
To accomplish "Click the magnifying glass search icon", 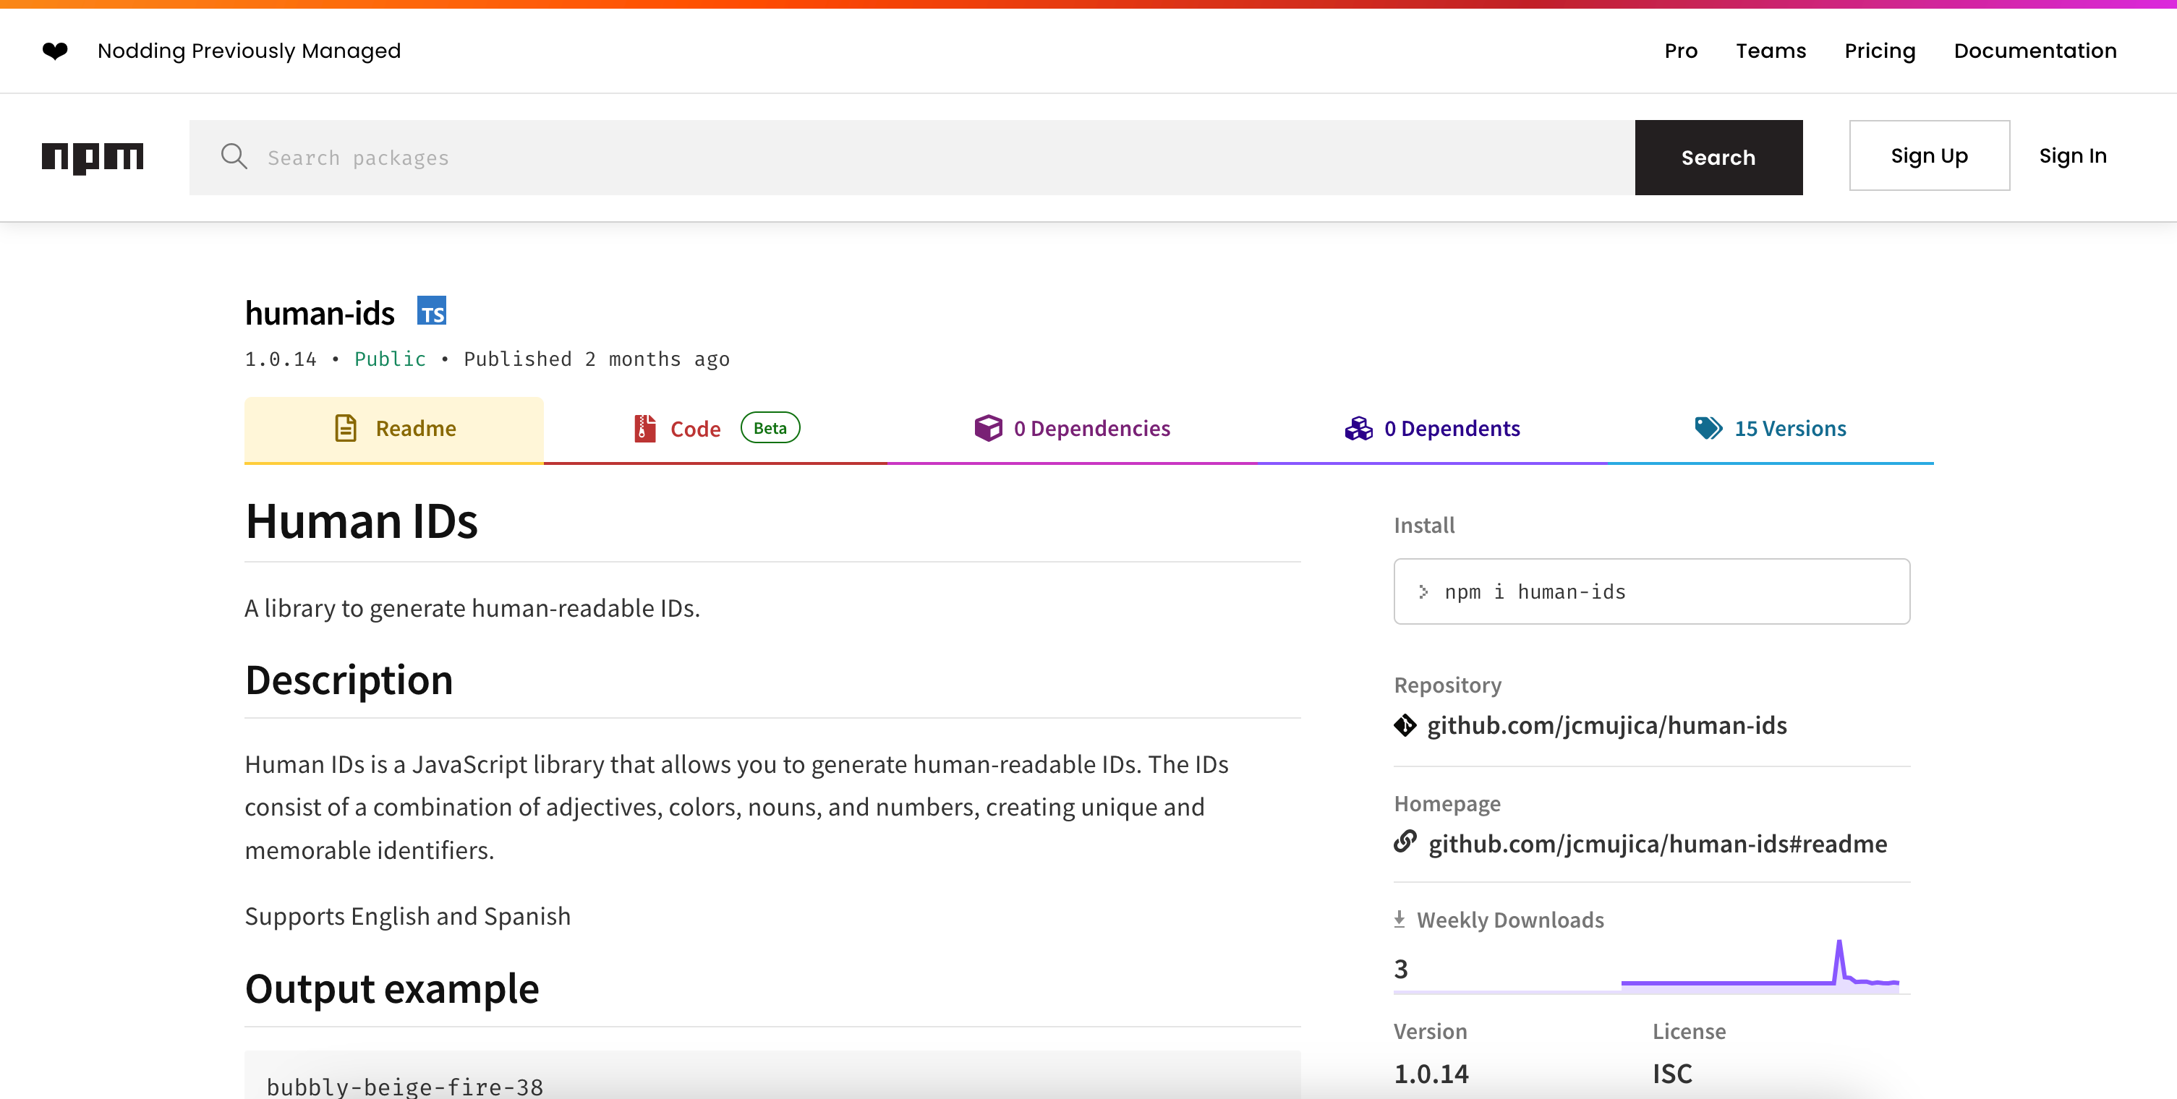I will pos(234,156).
